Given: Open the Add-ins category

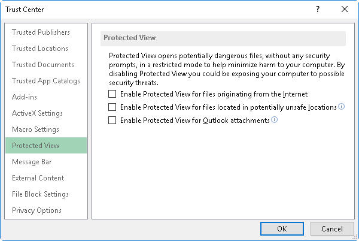Looking at the screenshot, I should [25, 97].
